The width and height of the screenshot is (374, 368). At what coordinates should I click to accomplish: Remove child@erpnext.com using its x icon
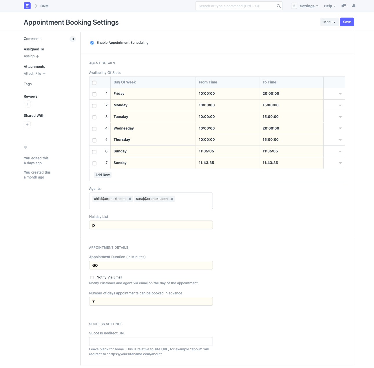129,199
